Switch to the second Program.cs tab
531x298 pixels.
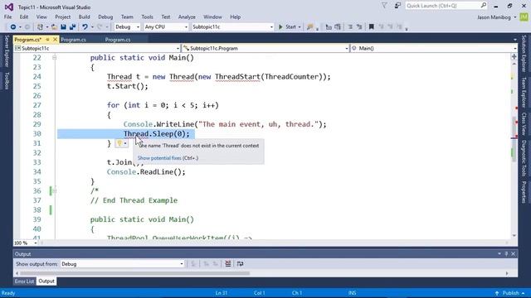74,40
